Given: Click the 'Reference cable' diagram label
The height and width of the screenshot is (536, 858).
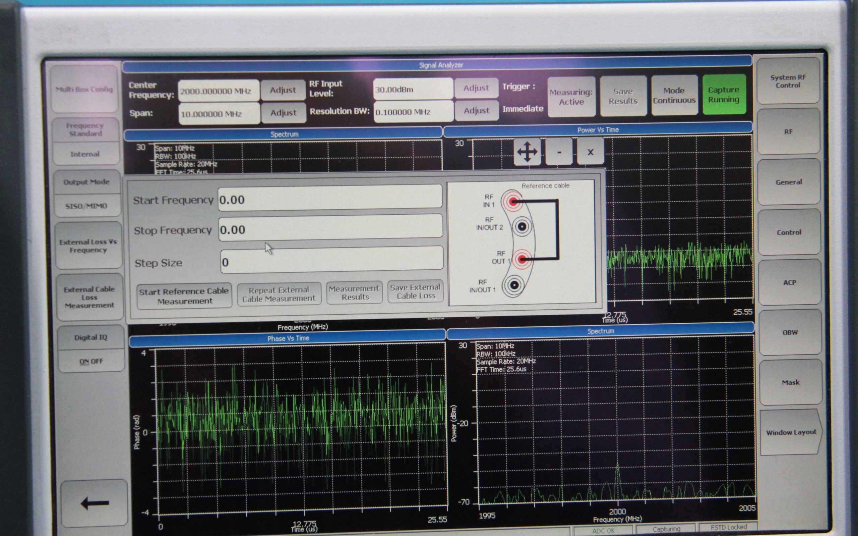Looking at the screenshot, I should [545, 185].
